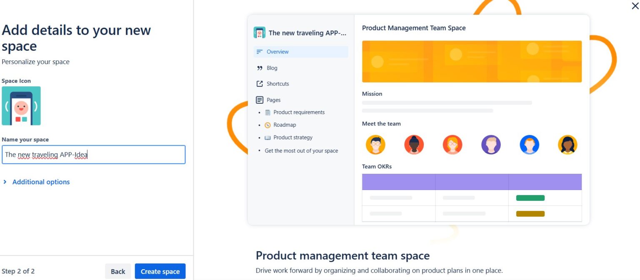Image resolution: width=640 pixels, height=280 pixels.
Task: Click the dark yellow status lozenge in table
Action: (530, 214)
